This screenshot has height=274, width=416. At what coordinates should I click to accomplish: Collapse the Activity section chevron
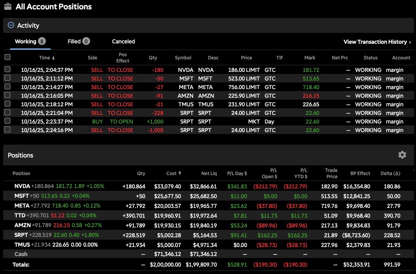(11, 25)
